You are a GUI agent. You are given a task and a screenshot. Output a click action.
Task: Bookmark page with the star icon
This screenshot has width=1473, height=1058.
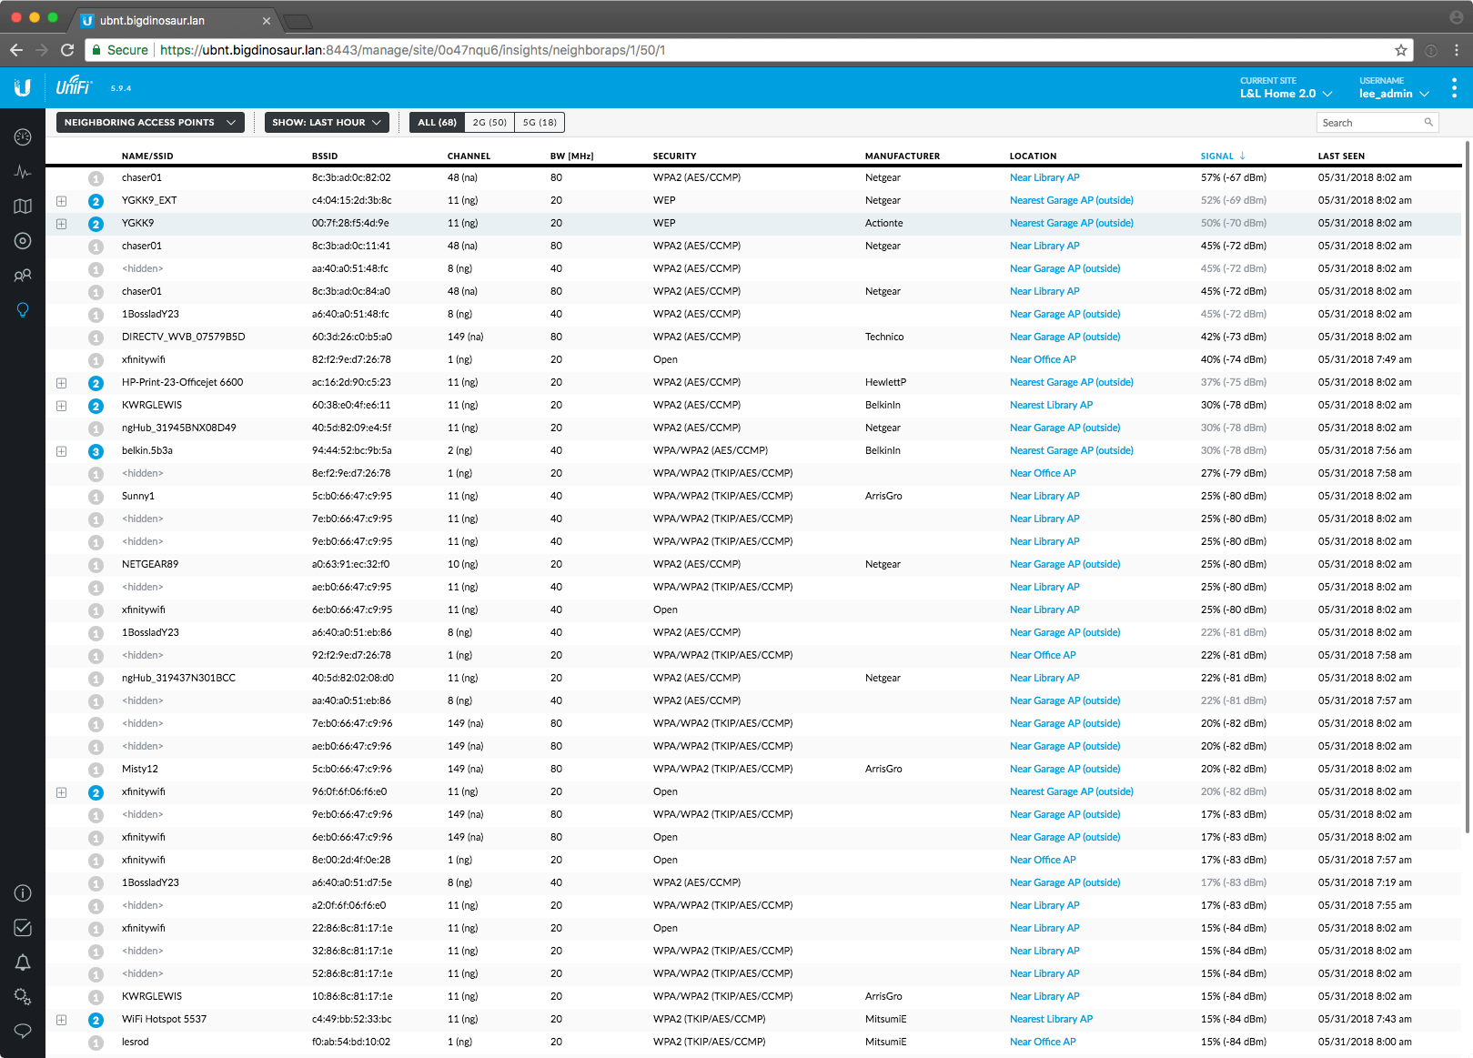click(1401, 50)
